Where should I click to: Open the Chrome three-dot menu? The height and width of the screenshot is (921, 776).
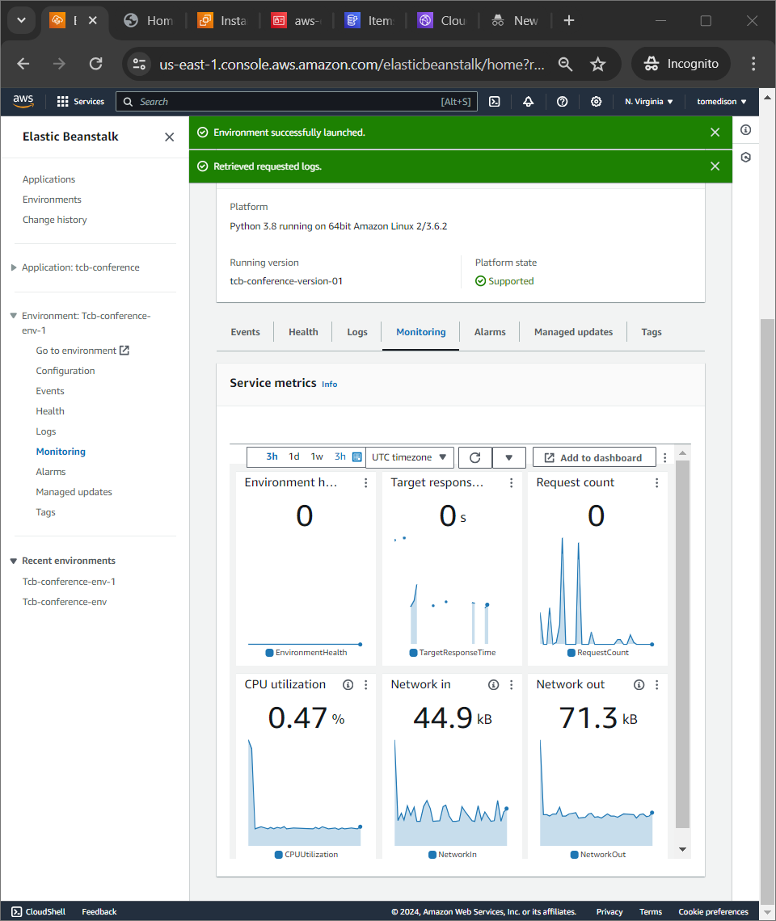[753, 64]
